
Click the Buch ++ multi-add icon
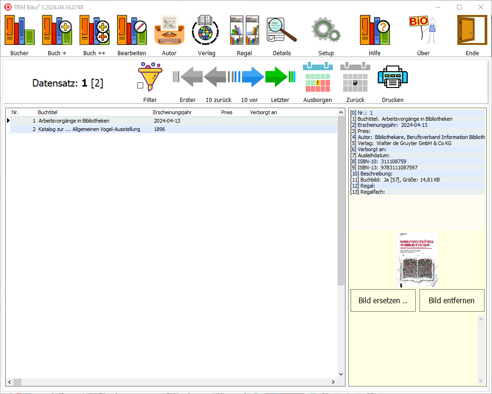click(94, 30)
